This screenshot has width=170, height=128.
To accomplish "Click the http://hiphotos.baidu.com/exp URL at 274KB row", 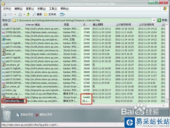I will pos(42,32).
